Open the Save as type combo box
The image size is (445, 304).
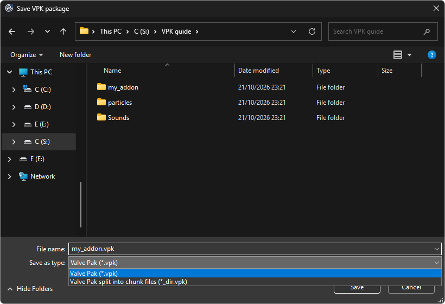255,263
